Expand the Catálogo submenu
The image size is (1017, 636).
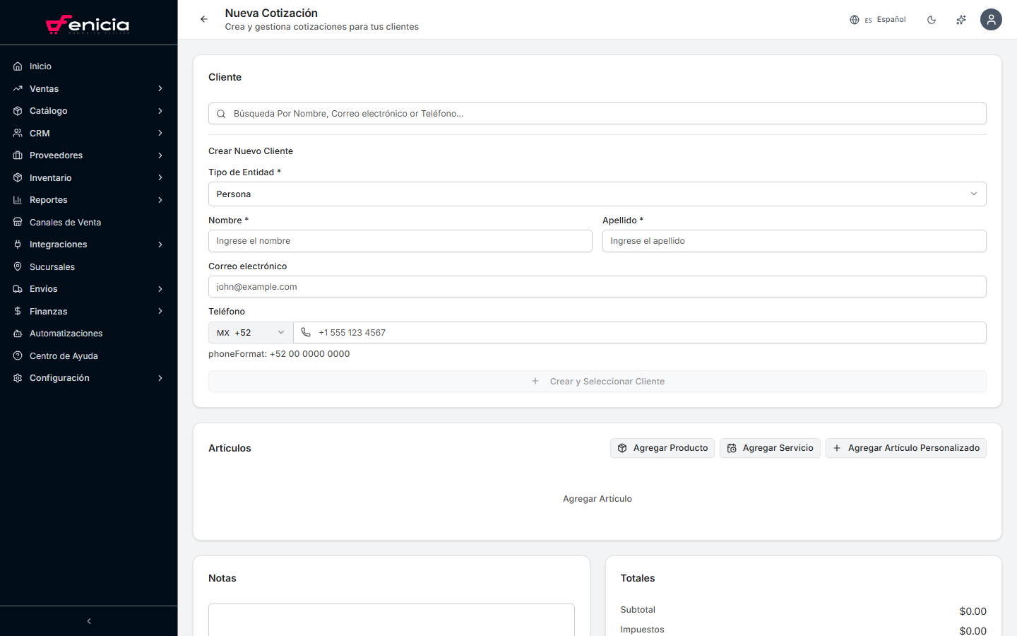pyautogui.click(x=88, y=111)
